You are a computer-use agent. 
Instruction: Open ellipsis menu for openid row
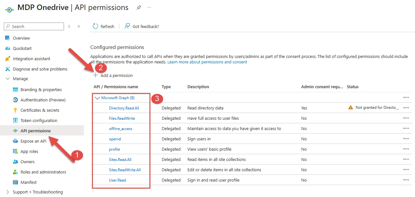(x=406, y=139)
